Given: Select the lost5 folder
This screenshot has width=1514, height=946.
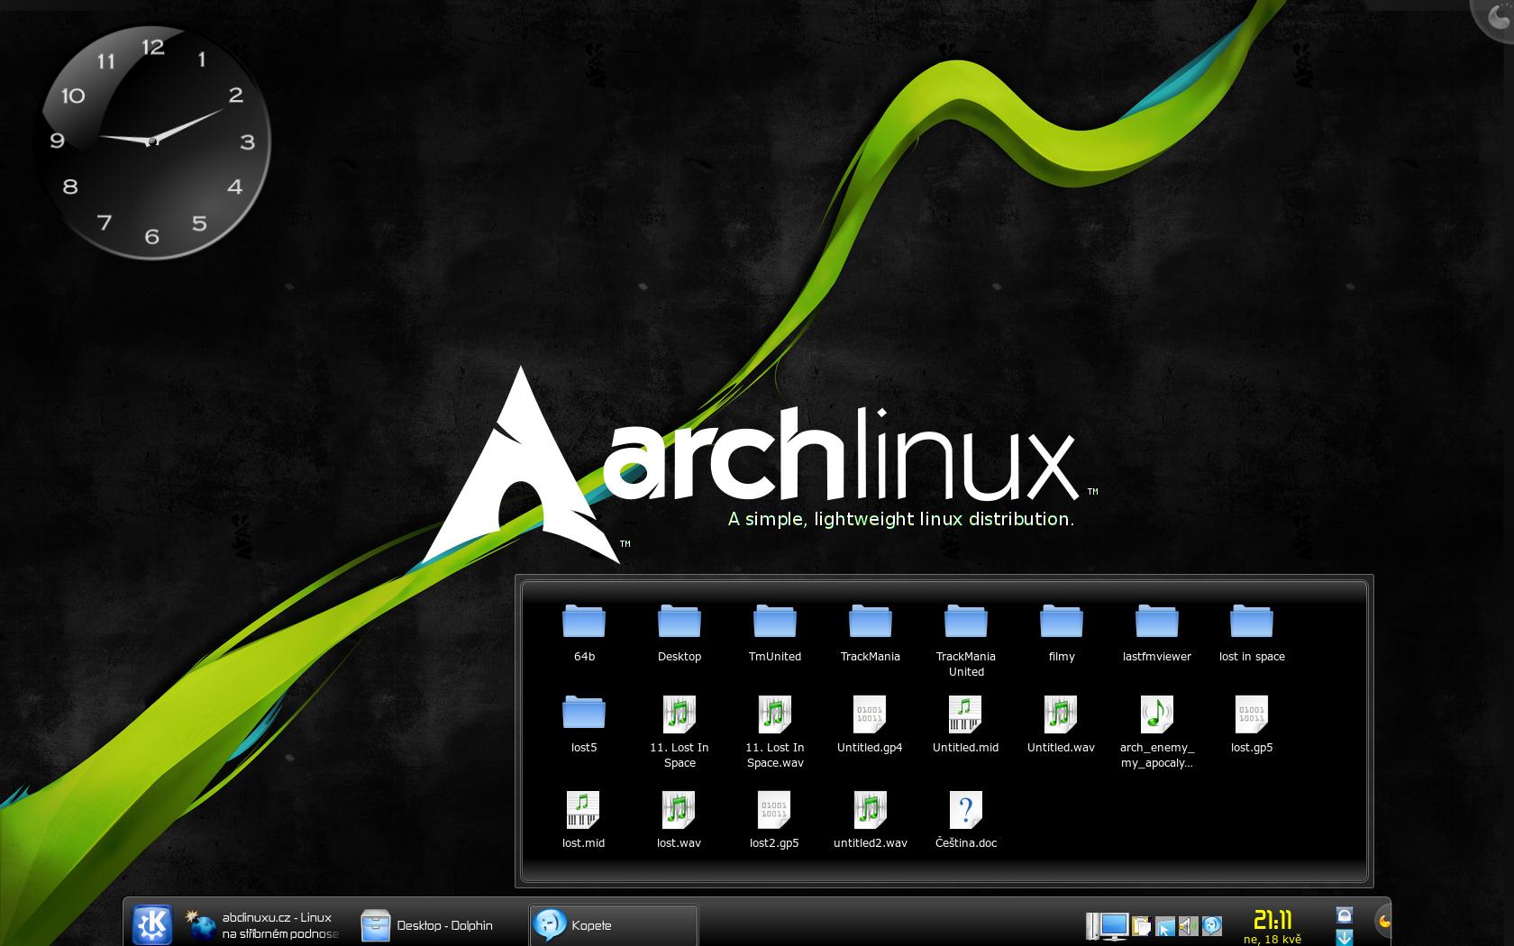Looking at the screenshot, I should [x=584, y=724].
